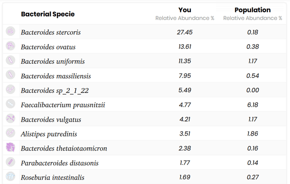Click the Bacteroides massiliensis icon
The image size is (290, 184).
[10, 75]
